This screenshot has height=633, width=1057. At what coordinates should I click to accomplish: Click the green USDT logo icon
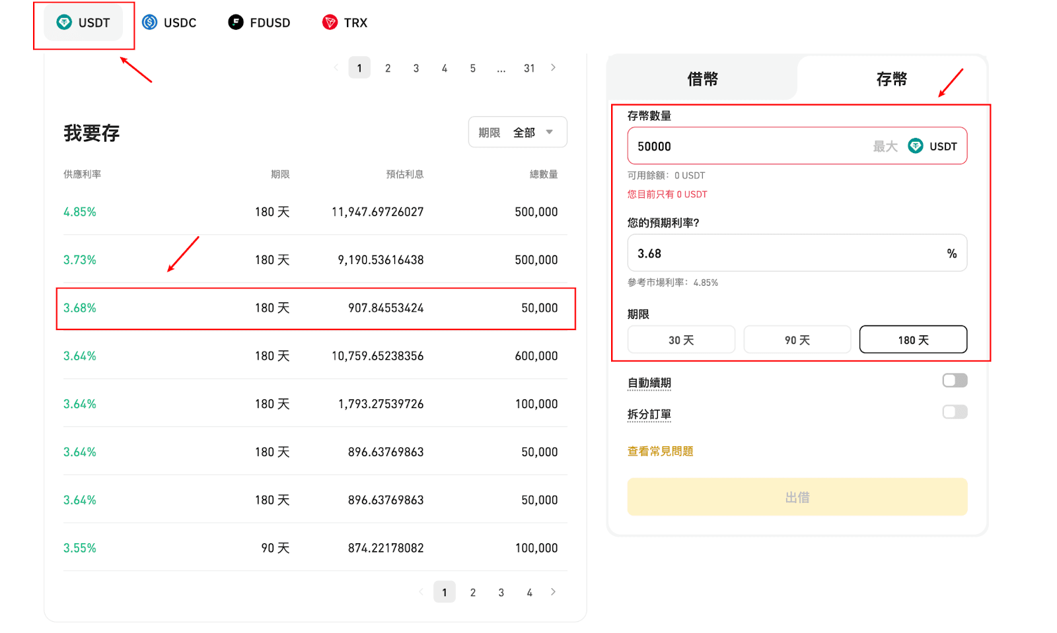pos(64,22)
